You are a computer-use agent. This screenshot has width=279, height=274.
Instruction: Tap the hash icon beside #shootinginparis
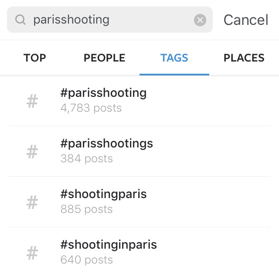(x=32, y=253)
